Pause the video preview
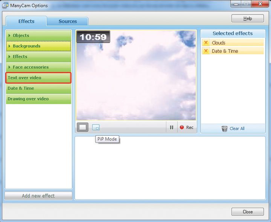271x222 pixels. coord(172,127)
